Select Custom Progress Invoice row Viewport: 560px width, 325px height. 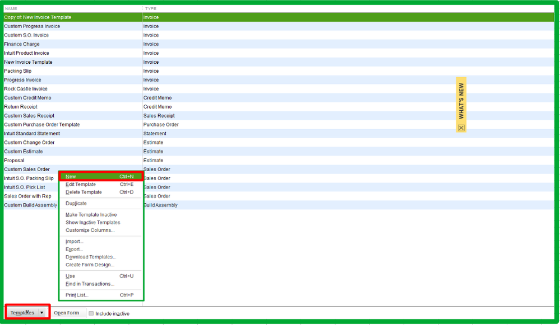point(279,26)
